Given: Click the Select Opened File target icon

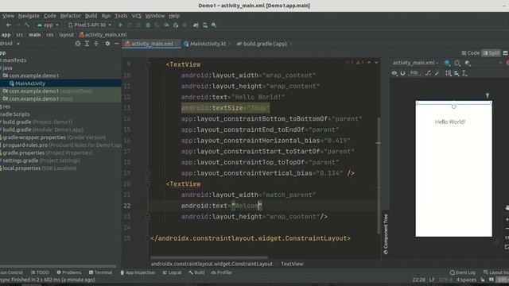Looking at the screenshot, I should (78, 44).
